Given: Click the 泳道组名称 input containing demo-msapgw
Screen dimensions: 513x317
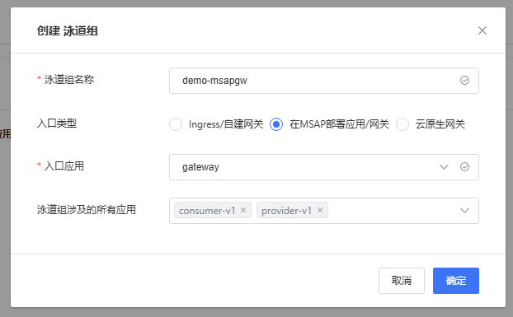Looking at the screenshot, I should [324, 81].
